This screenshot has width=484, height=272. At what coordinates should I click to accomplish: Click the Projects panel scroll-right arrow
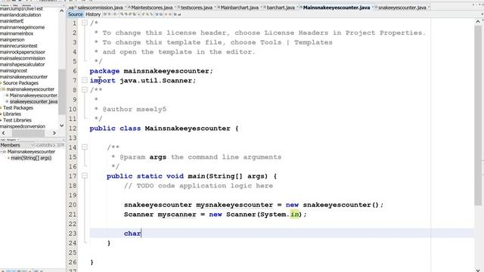54,133
